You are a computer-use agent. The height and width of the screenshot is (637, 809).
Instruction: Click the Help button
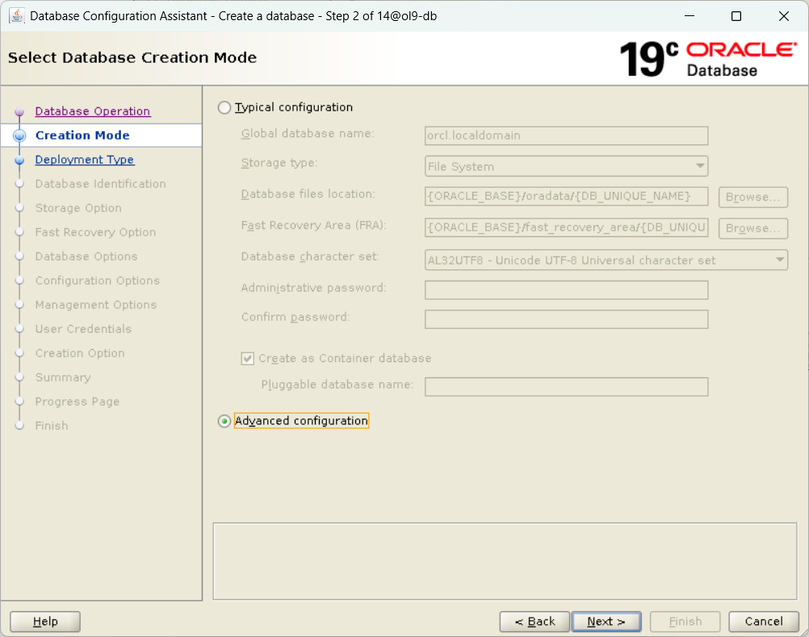tap(45, 622)
